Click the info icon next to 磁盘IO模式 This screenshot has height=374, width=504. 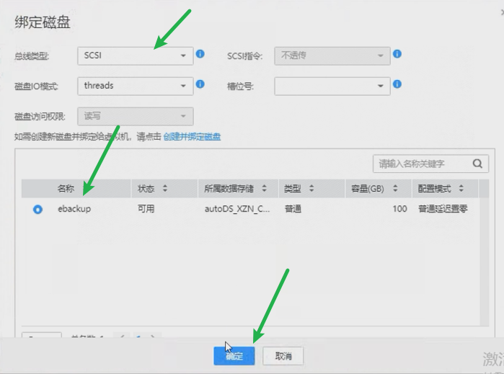[201, 85]
